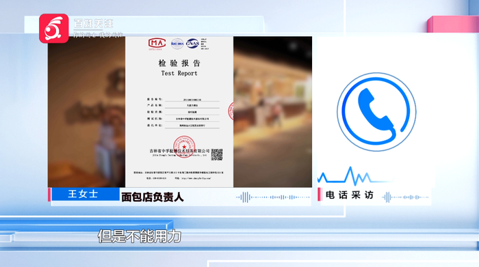The image size is (479, 267).
Task: Click the blue telephone handset icon
Action: (376, 111)
